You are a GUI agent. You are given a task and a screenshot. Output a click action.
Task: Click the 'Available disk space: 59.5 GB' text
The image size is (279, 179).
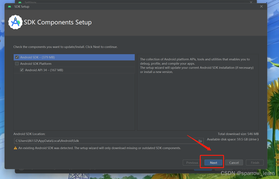[233, 139]
